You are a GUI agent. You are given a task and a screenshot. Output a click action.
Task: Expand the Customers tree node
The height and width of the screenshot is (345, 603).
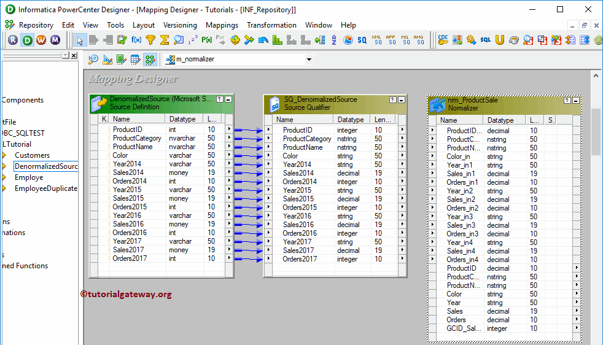(x=4, y=155)
